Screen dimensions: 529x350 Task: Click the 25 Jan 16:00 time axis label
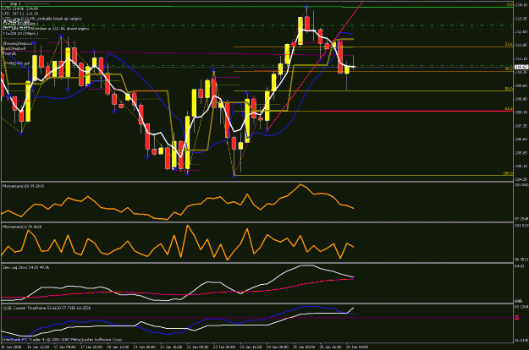pos(331,347)
